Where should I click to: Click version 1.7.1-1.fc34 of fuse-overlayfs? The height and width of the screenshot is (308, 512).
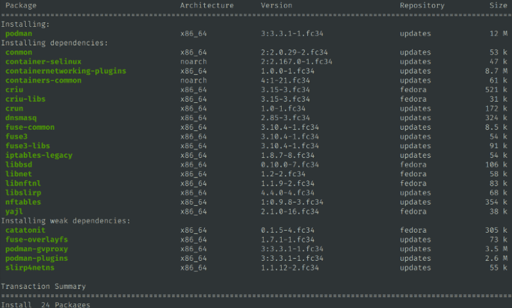pyautogui.click(x=288, y=240)
